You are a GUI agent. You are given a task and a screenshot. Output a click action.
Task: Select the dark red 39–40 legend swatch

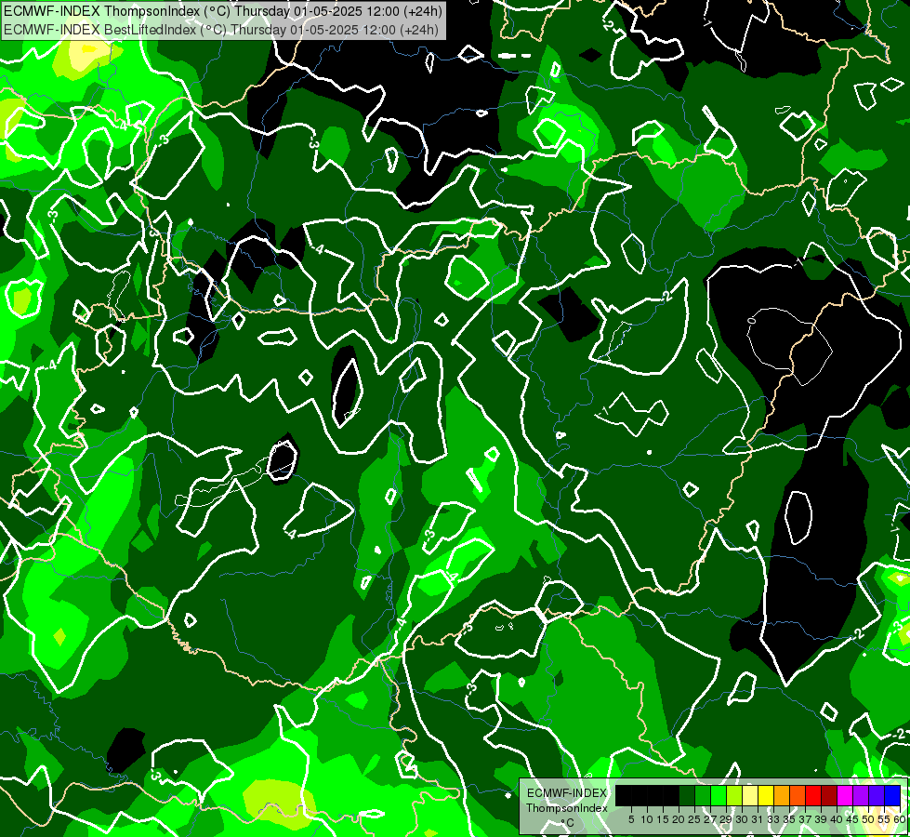[x=829, y=795]
